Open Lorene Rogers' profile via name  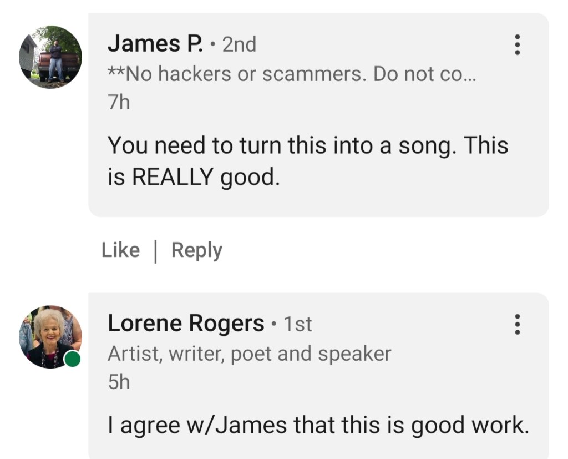pos(186,324)
